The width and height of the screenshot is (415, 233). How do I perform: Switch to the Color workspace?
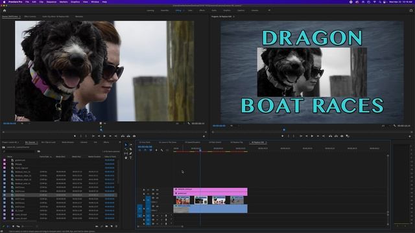click(x=190, y=10)
